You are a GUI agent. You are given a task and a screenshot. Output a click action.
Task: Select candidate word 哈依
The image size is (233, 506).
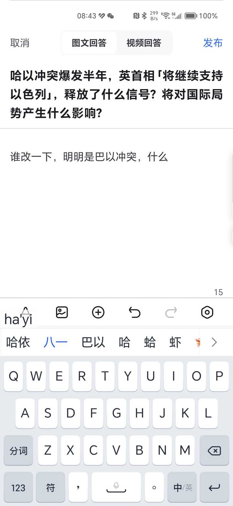[x=18, y=342]
